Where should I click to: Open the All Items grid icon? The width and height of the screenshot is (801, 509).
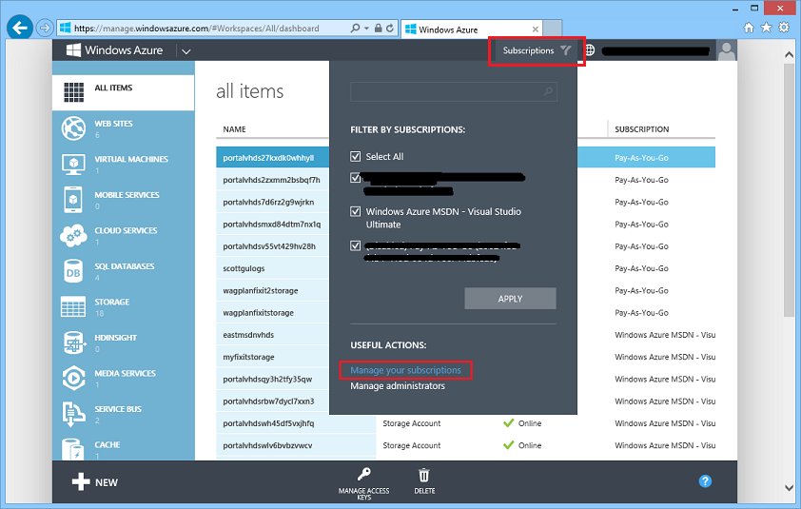point(73,92)
